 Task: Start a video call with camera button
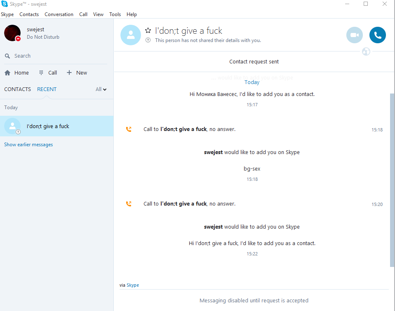355,35
